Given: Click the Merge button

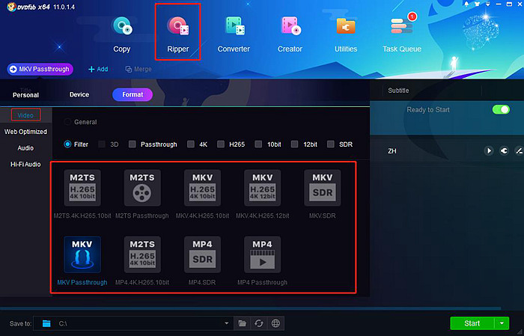Looking at the screenshot, I should (x=138, y=69).
